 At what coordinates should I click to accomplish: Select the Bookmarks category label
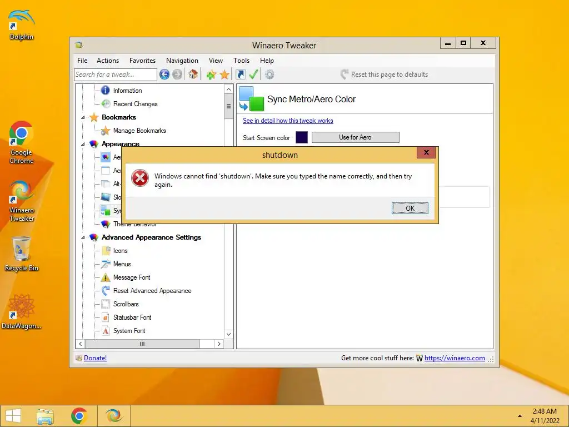point(119,117)
